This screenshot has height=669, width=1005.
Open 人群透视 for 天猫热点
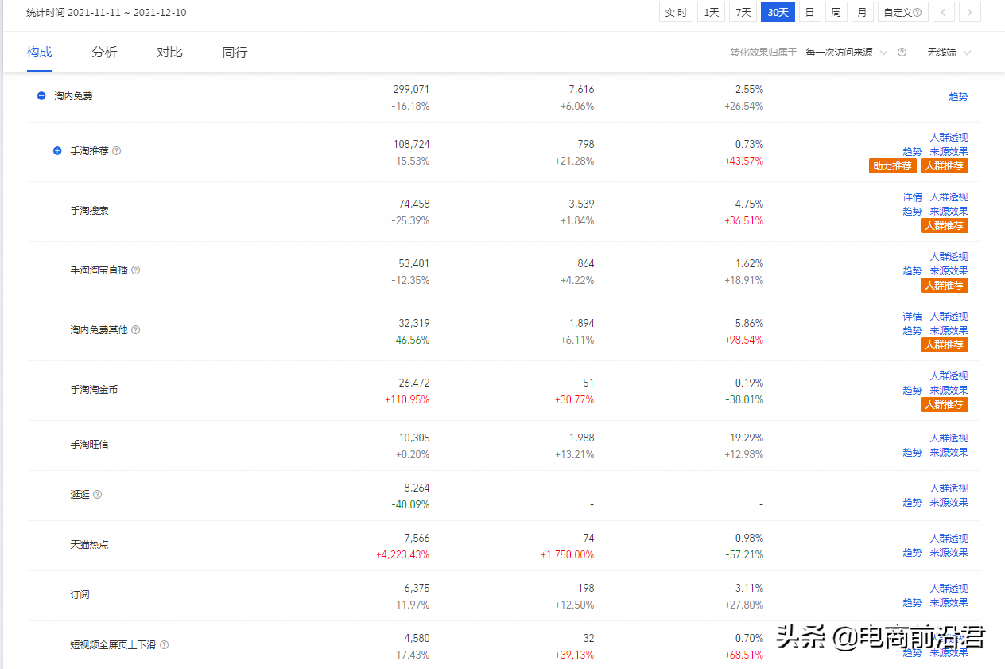949,539
